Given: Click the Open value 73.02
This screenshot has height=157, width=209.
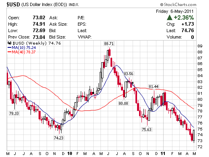Looking at the screenshot, I should coord(39,18).
